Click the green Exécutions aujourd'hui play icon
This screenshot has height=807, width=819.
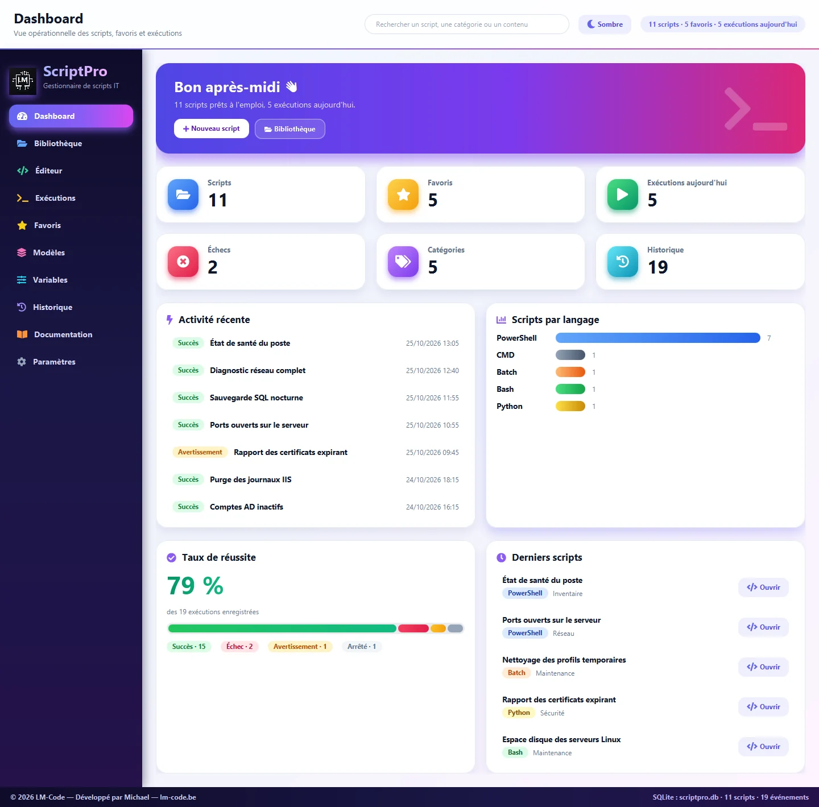(623, 194)
